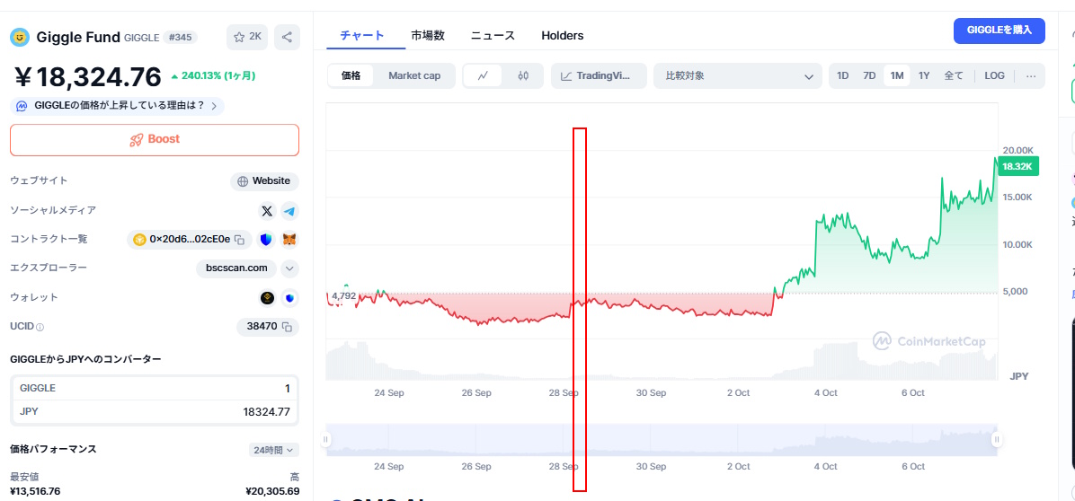Open the 24時間 price performance dropdown
1075x501 pixels.
(x=274, y=450)
